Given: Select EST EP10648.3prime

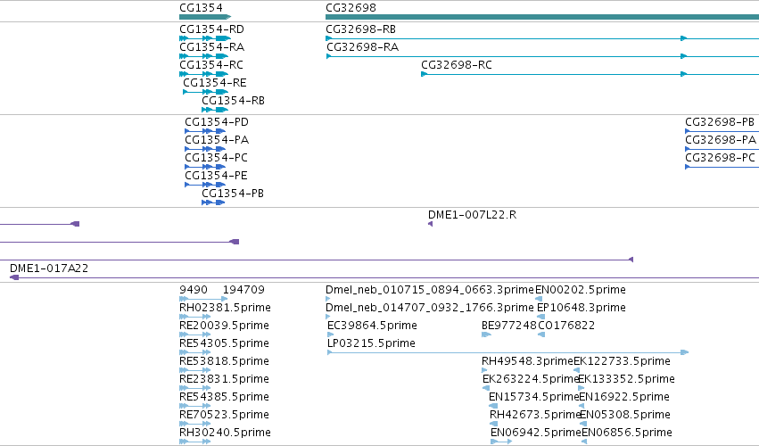Looking at the screenshot, I should [x=582, y=308].
